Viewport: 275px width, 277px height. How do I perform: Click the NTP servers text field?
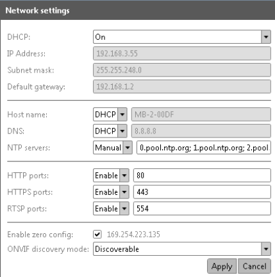(204, 148)
